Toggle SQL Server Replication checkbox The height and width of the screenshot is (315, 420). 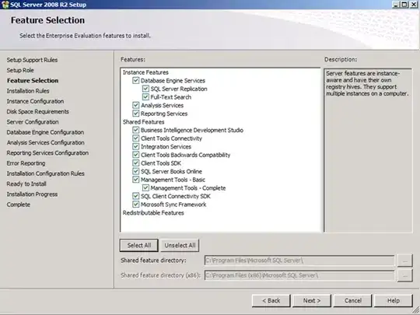click(145, 89)
